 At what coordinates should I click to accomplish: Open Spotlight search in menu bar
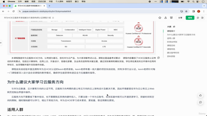pyautogui.click(x=193, y=1)
